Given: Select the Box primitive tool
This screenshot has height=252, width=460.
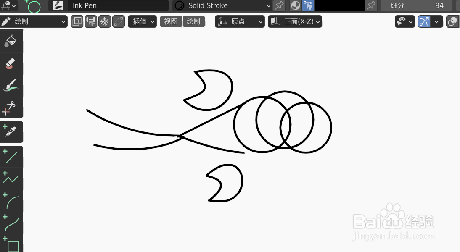Looking at the screenshot, I should point(11,243).
